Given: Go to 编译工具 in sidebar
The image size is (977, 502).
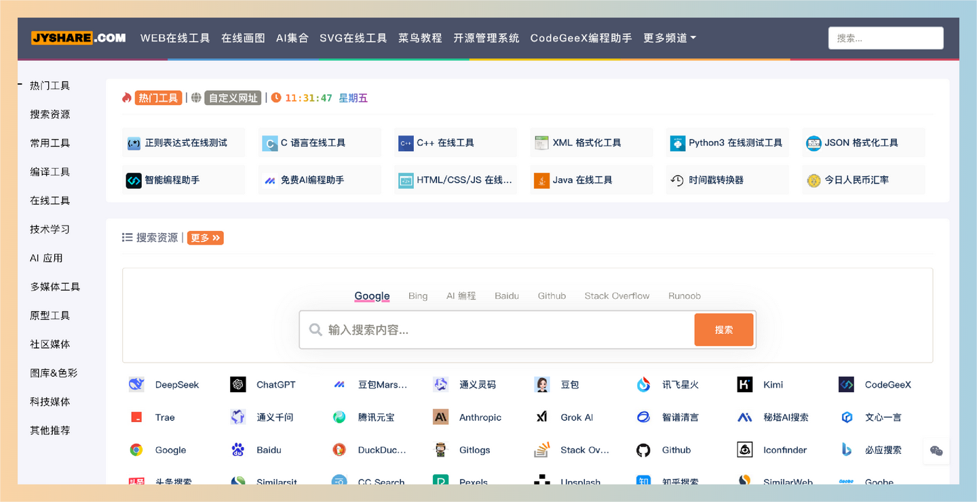Looking at the screenshot, I should pyautogui.click(x=50, y=172).
